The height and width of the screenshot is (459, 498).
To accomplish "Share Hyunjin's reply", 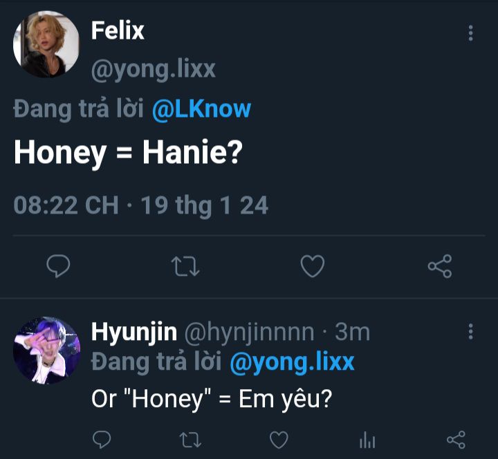I will pos(456,438).
